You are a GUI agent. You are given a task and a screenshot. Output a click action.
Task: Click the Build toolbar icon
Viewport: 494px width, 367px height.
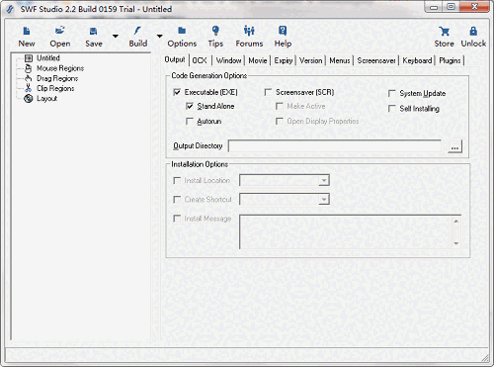click(x=137, y=31)
